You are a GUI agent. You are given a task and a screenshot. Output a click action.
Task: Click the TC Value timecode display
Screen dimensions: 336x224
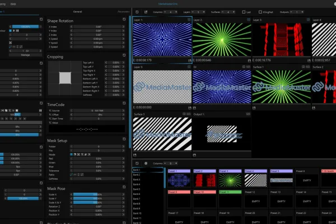point(87,129)
